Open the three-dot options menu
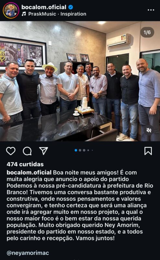 point(151,10)
